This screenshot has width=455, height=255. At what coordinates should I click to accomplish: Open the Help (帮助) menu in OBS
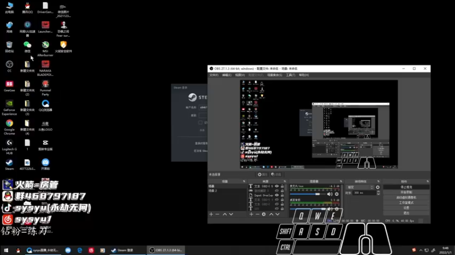pyautogui.click(x=304, y=75)
